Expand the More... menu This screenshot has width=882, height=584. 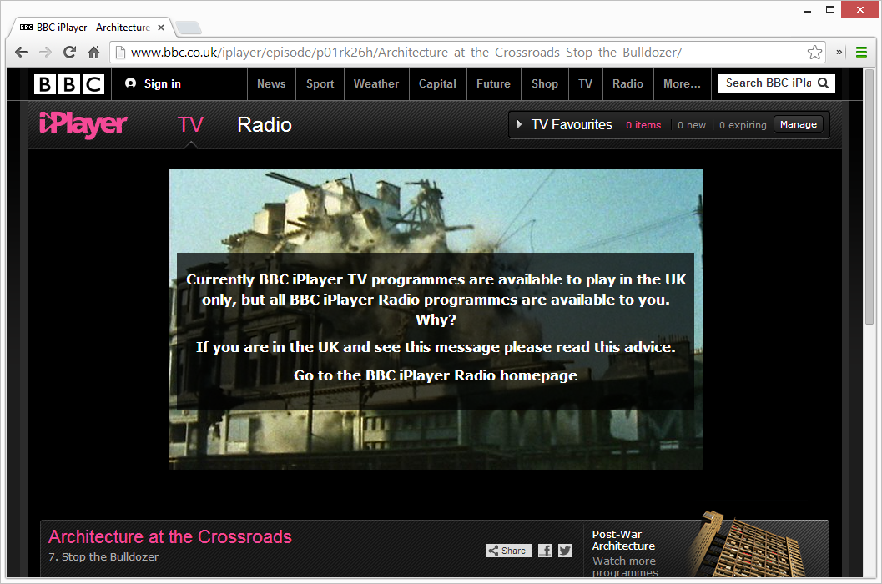pos(682,83)
